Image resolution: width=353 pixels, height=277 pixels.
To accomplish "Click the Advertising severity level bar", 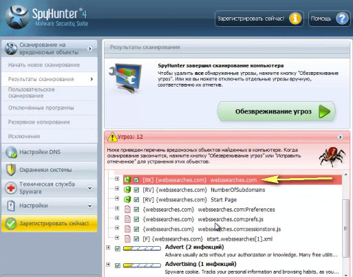I will [142, 265].
